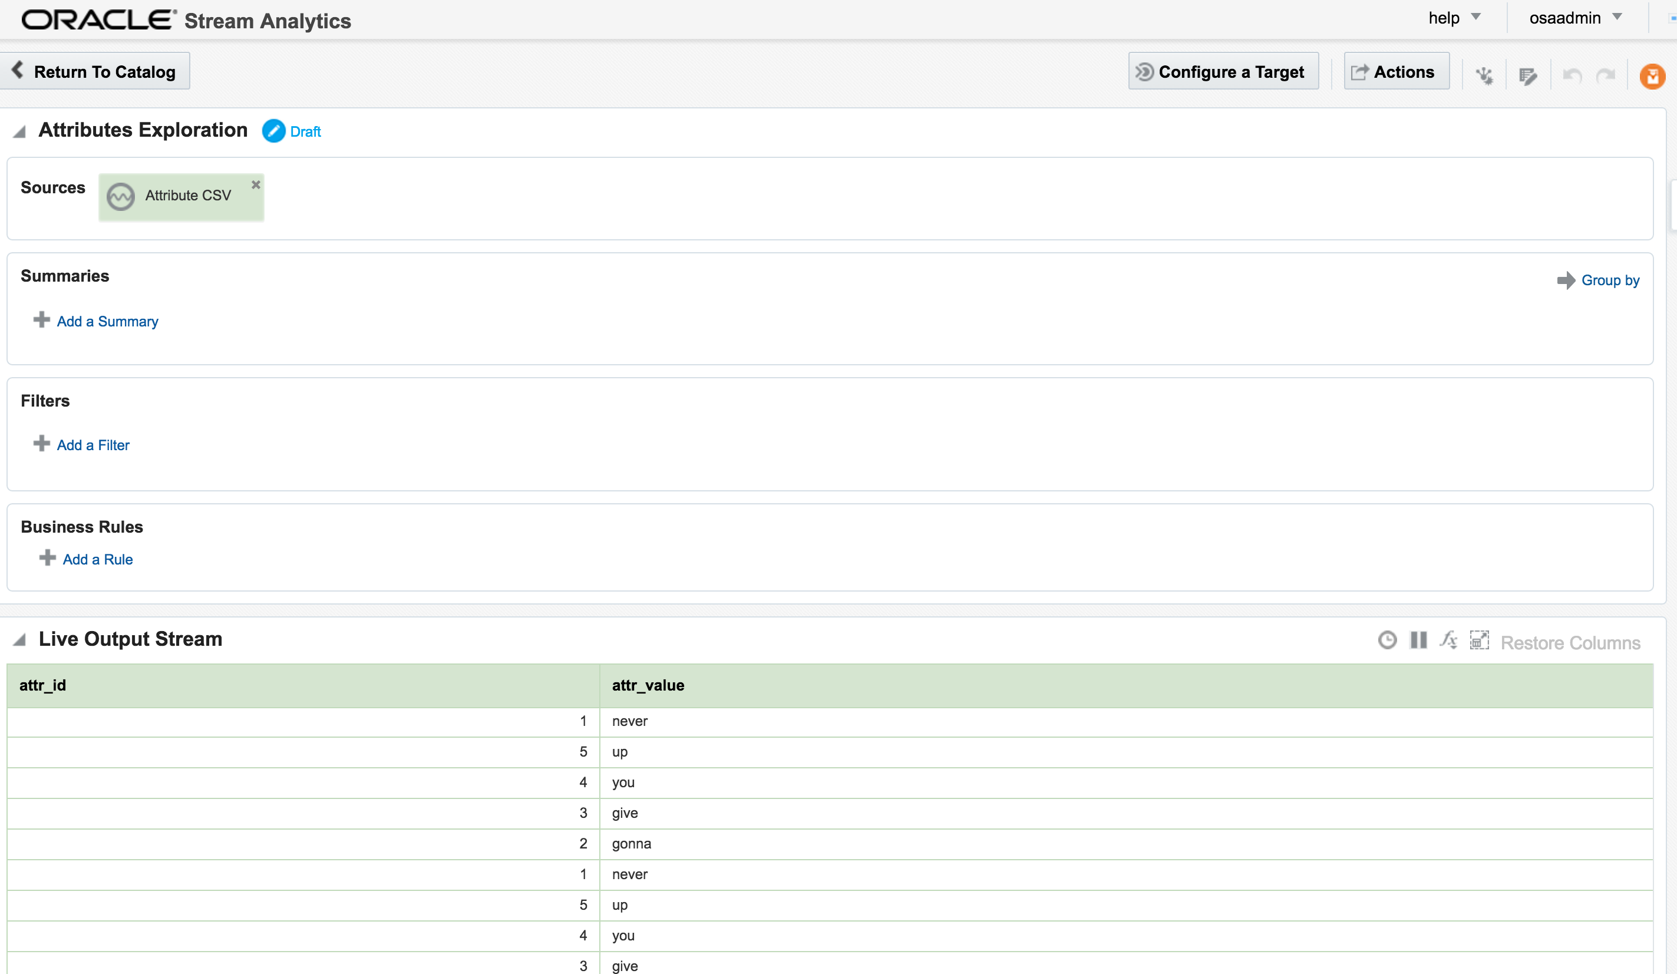Viewport: 1677px width, 974px height.
Task: Click the attr_value column header
Action: 648,685
